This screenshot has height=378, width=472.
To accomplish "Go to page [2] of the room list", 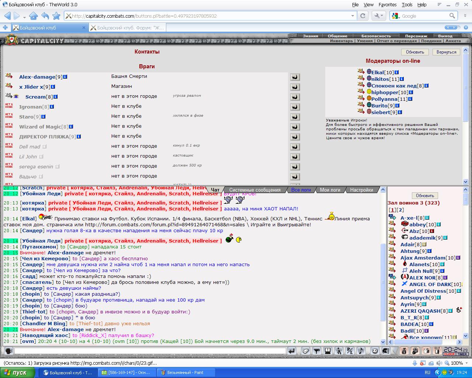I will (400, 210).
